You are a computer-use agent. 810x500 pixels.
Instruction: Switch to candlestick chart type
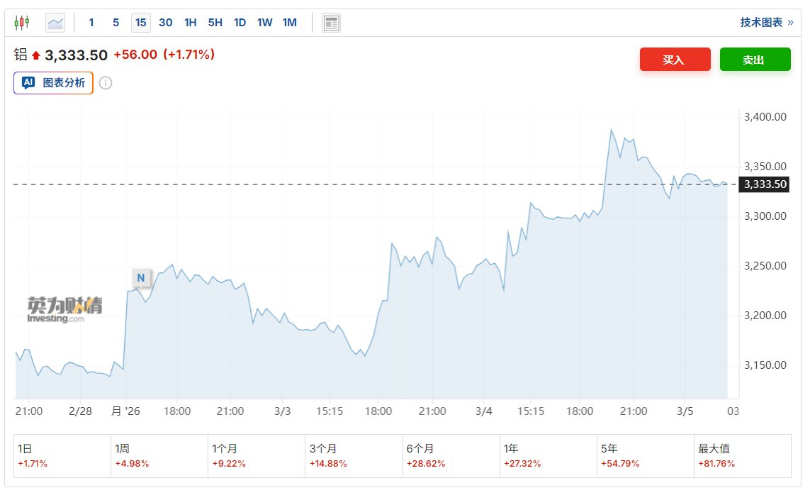click(22, 23)
